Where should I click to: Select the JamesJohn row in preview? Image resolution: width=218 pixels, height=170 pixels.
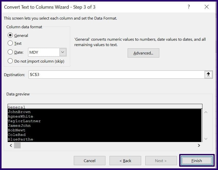[x=105, y=125]
